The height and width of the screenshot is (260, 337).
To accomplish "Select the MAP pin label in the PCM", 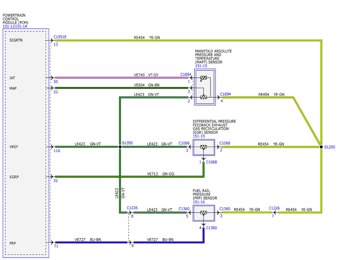I will point(13,88).
